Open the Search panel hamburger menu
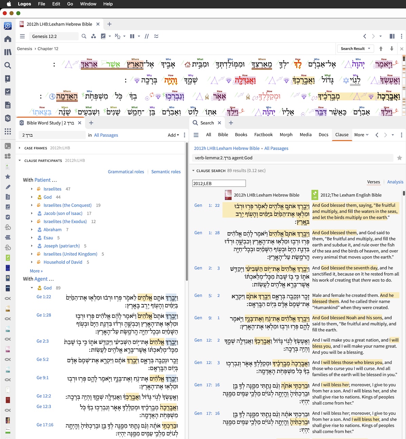Image resolution: width=406 pixels, height=439 pixels. click(x=196, y=135)
